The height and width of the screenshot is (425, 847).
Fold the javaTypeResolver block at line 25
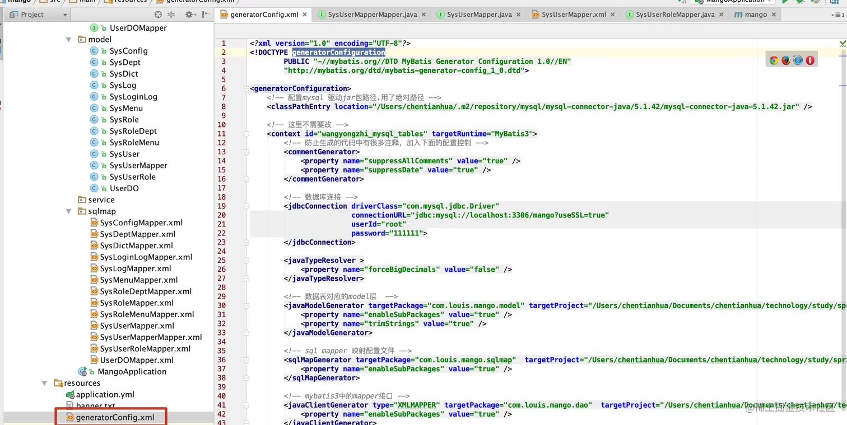click(x=246, y=261)
